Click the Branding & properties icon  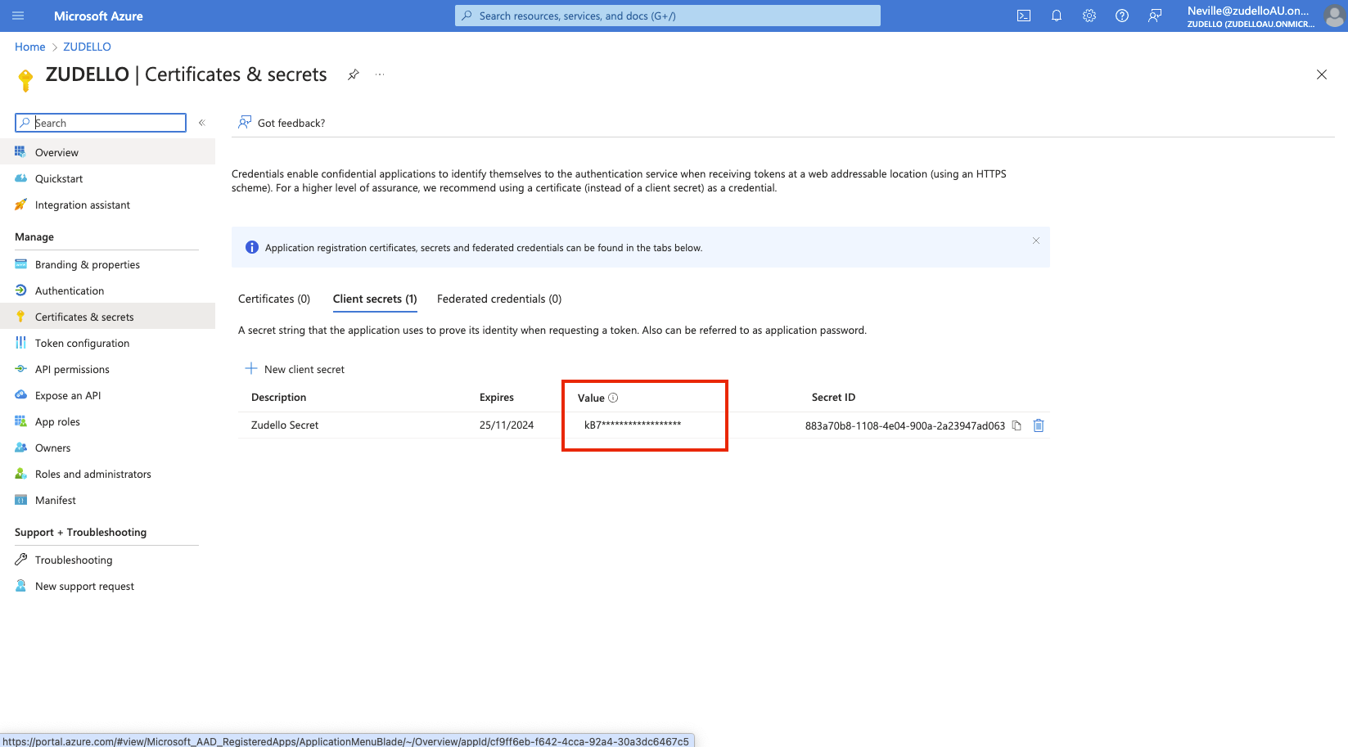click(20, 264)
